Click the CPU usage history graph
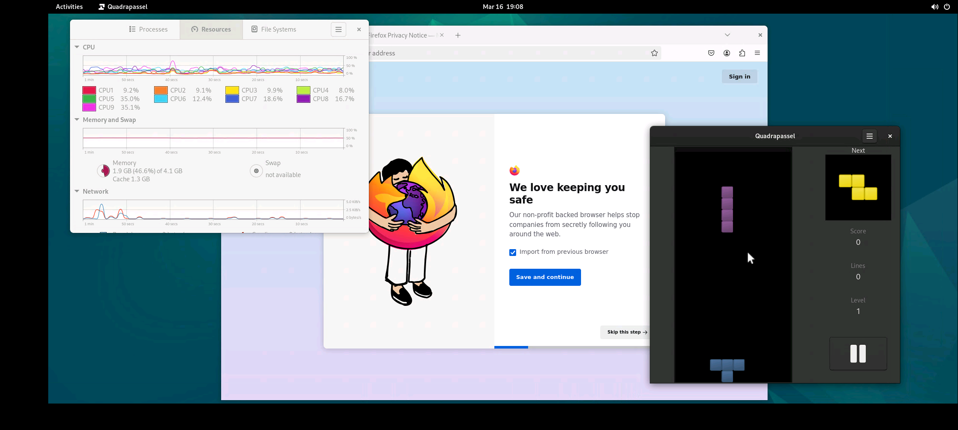Viewport: 958px width, 430px height. (x=213, y=66)
